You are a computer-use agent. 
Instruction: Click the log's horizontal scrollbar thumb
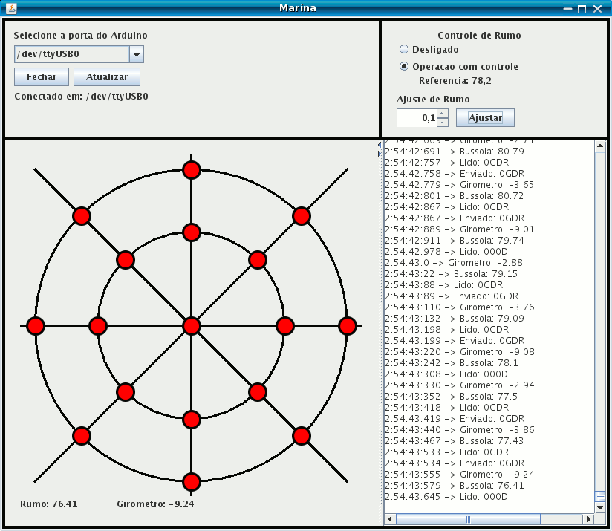[468, 519]
